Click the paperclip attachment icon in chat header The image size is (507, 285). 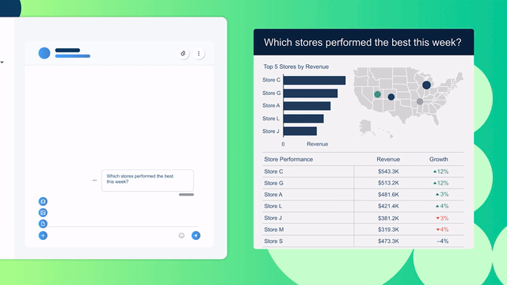(183, 54)
